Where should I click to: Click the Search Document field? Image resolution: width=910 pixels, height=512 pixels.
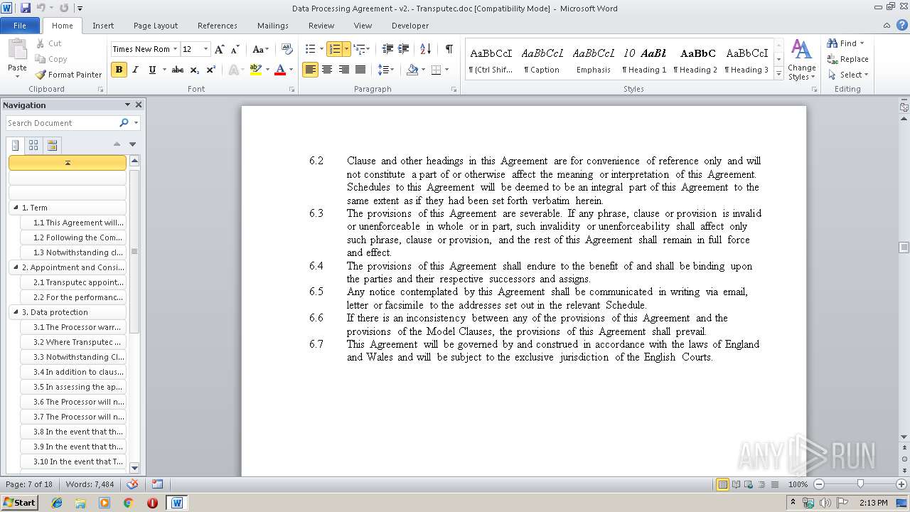pos(63,123)
